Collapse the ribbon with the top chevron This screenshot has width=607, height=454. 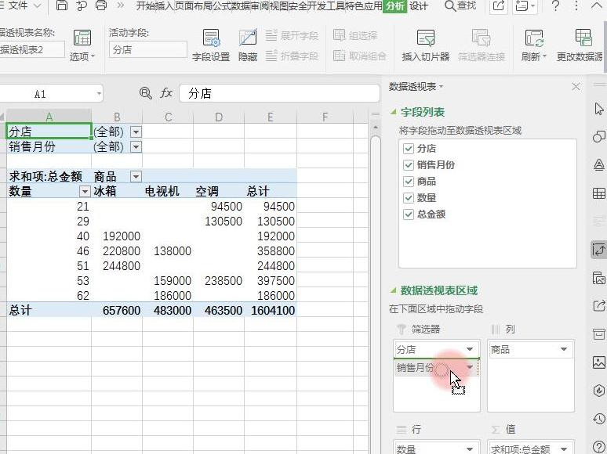598,5
